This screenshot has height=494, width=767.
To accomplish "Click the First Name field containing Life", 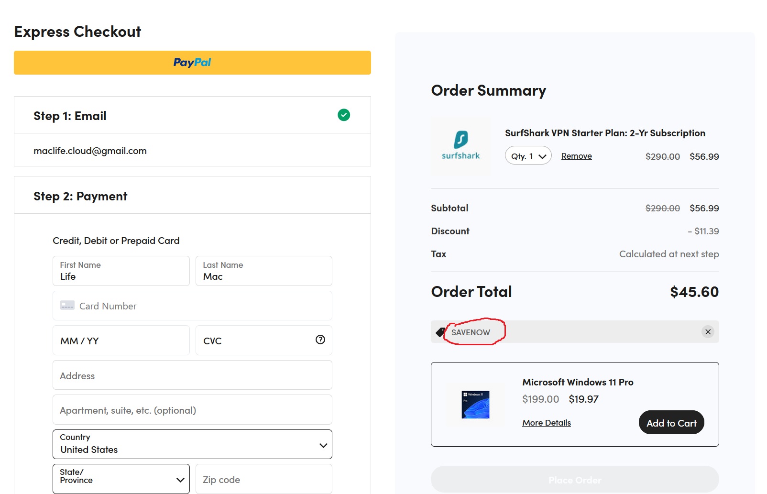I will click(121, 271).
